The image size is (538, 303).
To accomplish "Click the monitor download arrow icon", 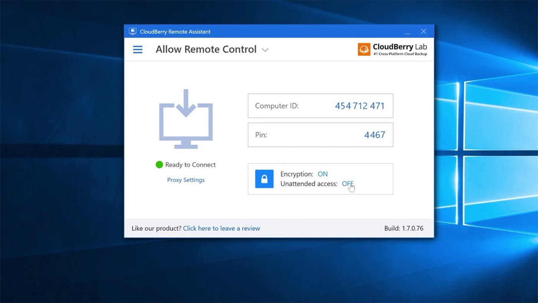I will tap(186, 119).
